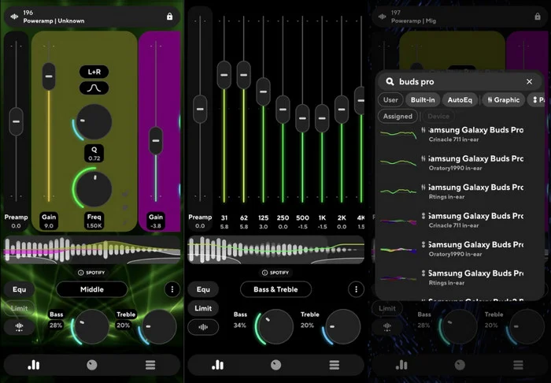Open equalizer bars tab in middle screen
551x383 pixels.
click(x=217, y=365)
